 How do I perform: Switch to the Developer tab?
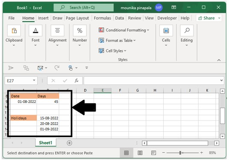167,18
